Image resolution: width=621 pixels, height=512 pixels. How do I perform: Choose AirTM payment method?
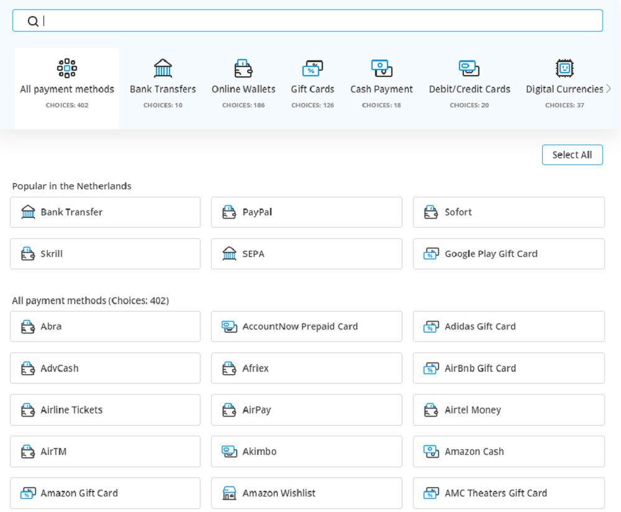(x=106, y=451)
